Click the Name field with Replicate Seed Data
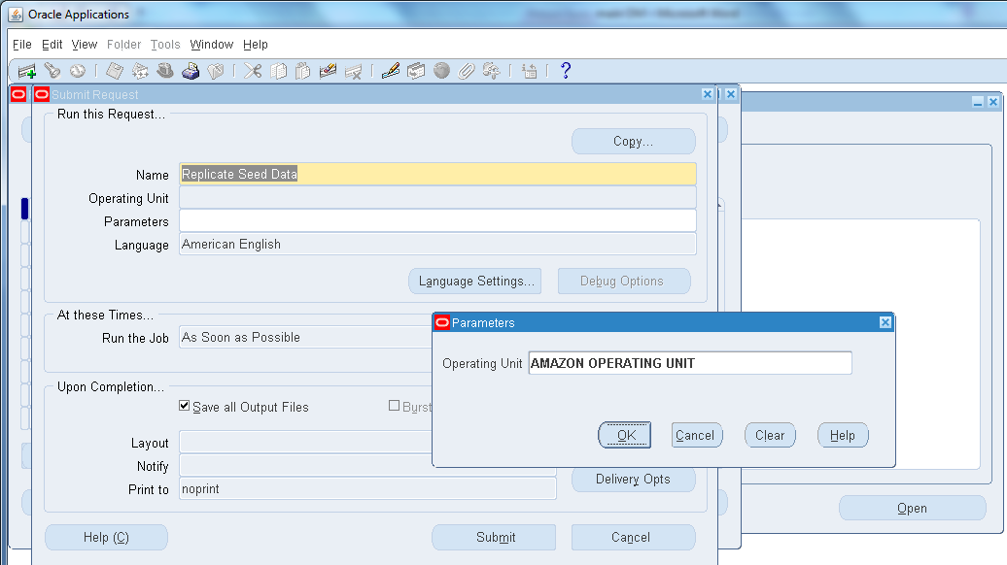Image resolution: width=1007 pixels, height=565 pixels. point(437,174)
